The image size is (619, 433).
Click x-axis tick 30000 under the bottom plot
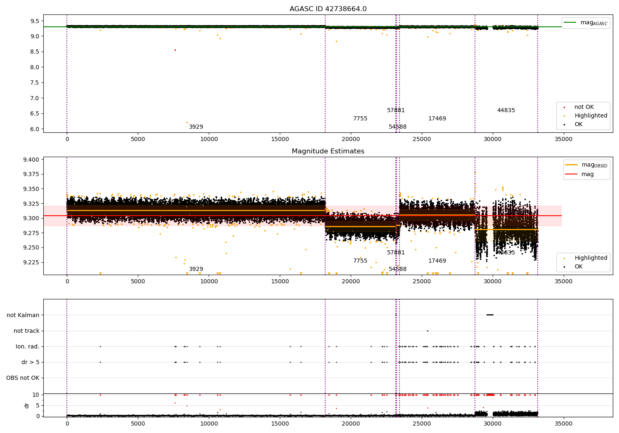click(x=493, y=424)
